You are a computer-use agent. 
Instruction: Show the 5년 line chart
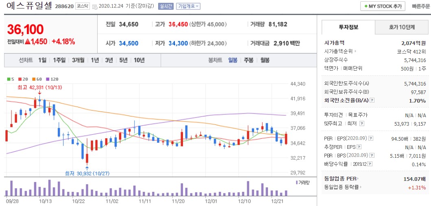[x=123, y=60]
